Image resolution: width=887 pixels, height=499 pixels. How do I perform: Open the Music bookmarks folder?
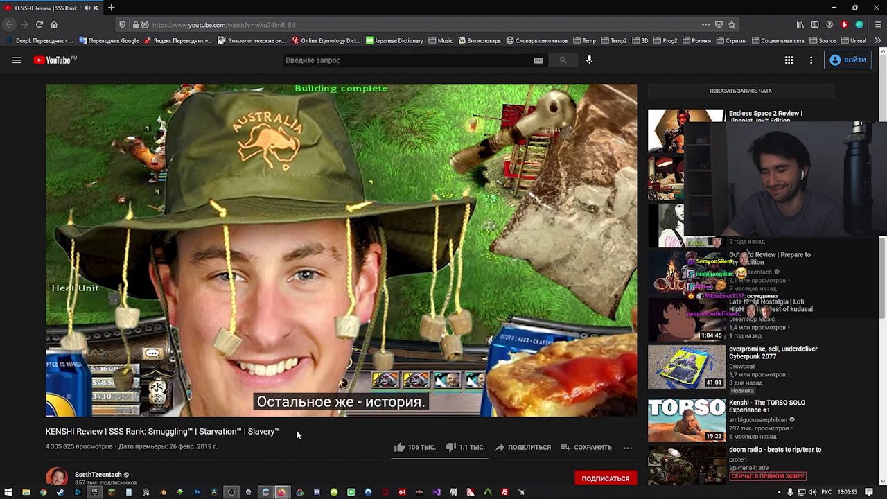pyautogui.click(x=440, y=40)
